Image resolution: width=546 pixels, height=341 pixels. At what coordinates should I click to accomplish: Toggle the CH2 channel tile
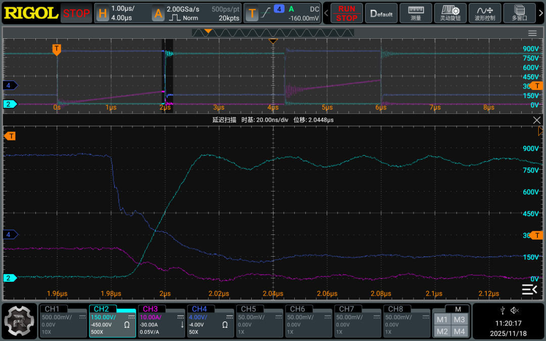[112, 321]
